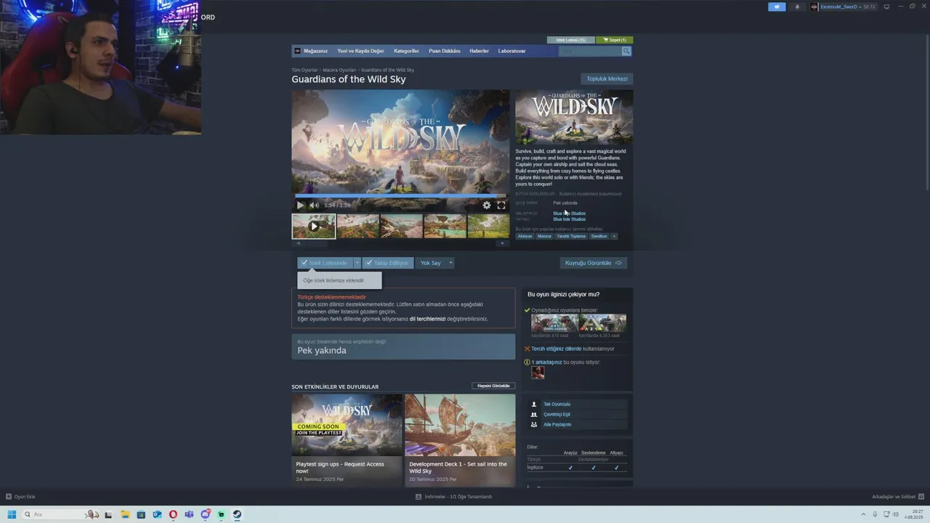
Task: Select the Aksiyon tag
Action: point(525,236)
